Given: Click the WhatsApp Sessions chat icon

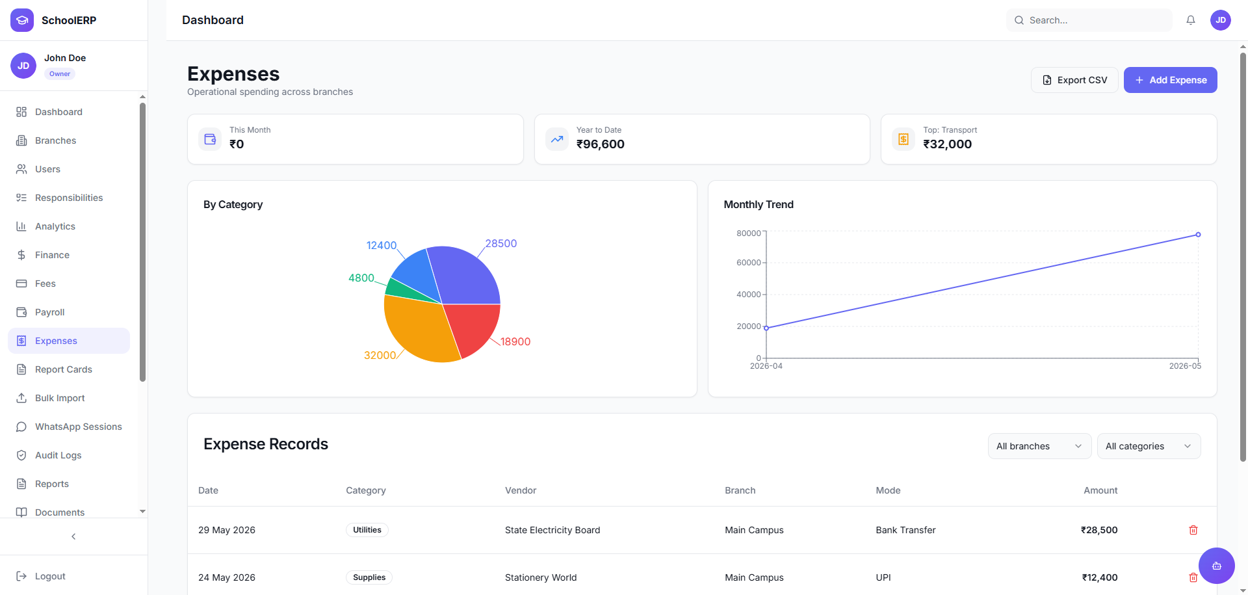Looking at the screenshot, I should (21, 427).
